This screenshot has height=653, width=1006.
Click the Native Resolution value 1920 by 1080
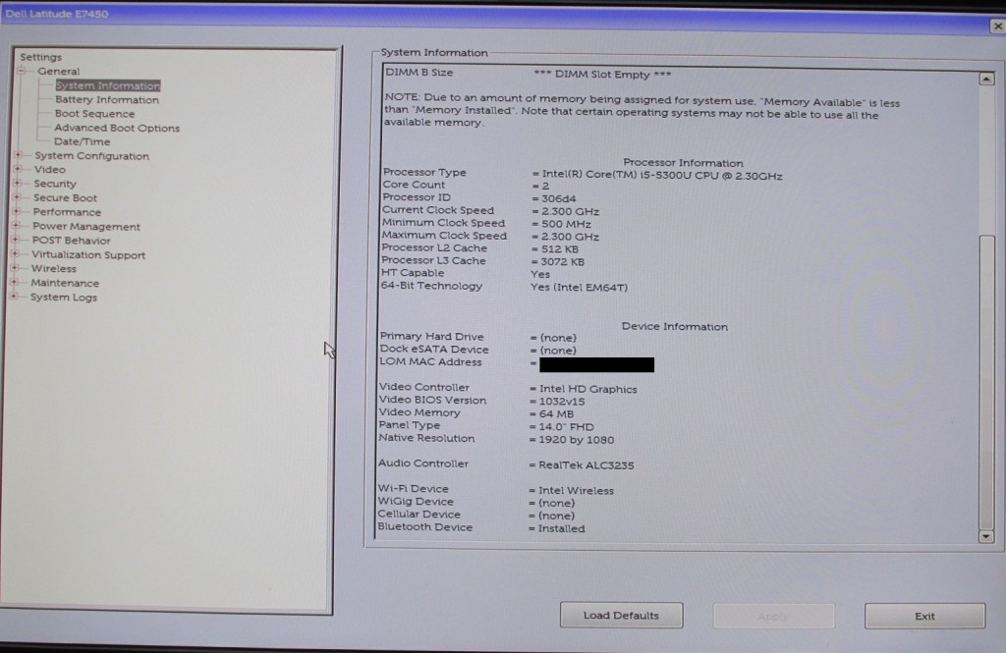coord(576,440)
